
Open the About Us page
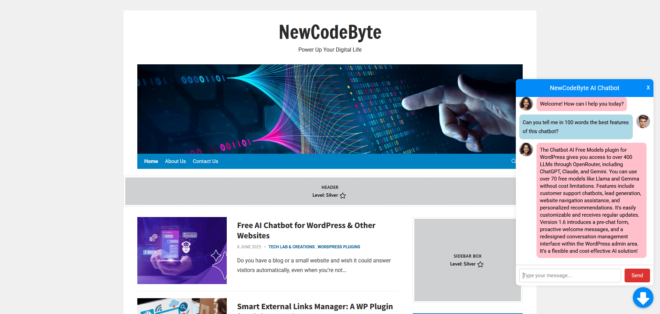(175, 161)
